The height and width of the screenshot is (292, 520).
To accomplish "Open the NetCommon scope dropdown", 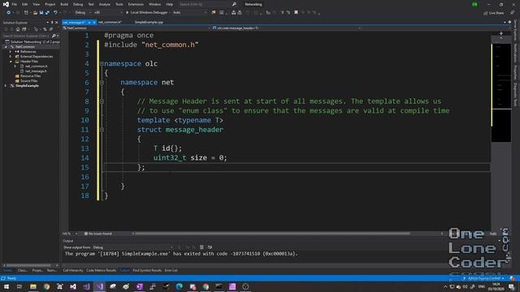I will (136, 28).
